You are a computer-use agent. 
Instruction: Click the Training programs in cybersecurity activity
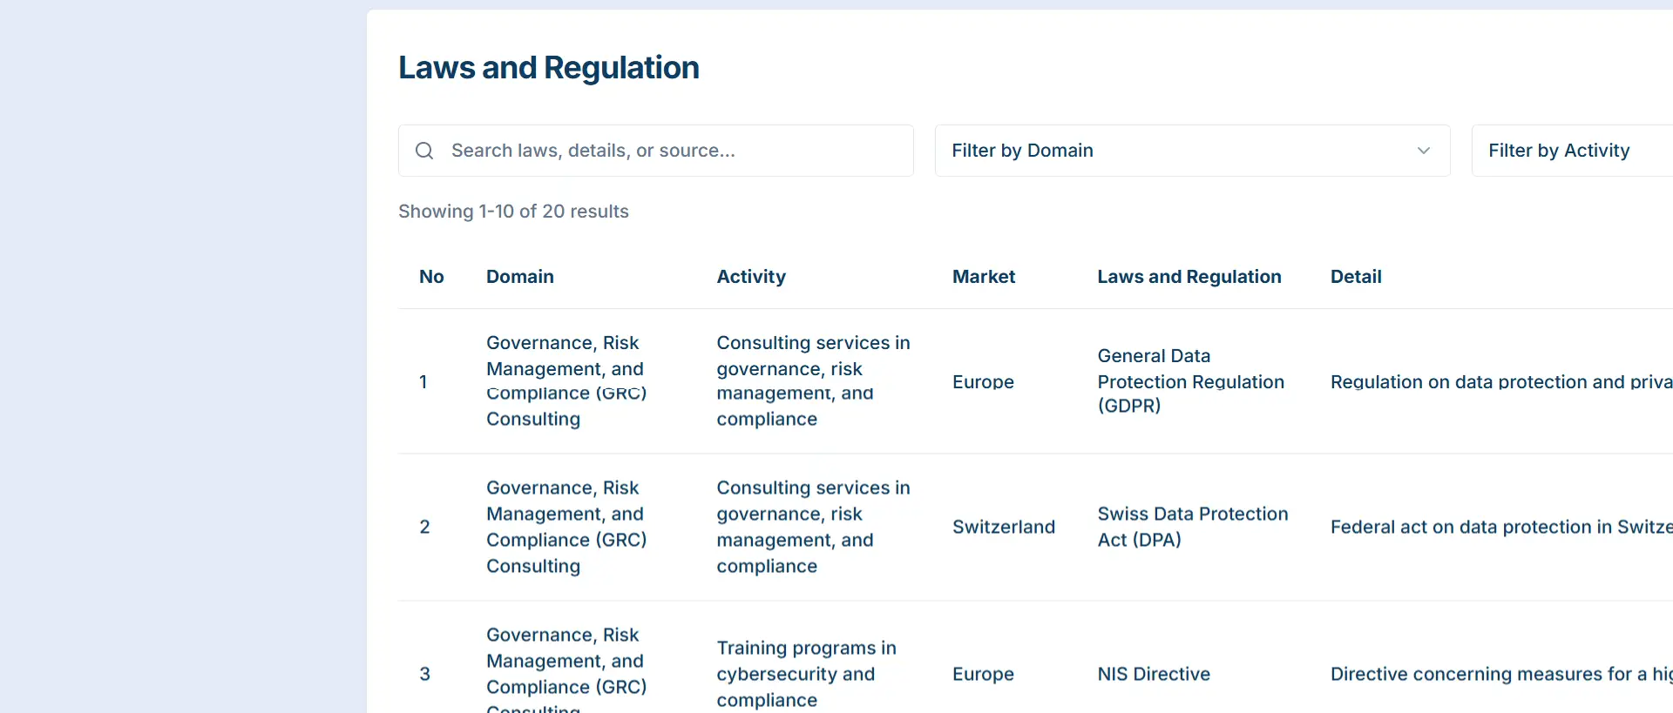click(x=805, y=674)
